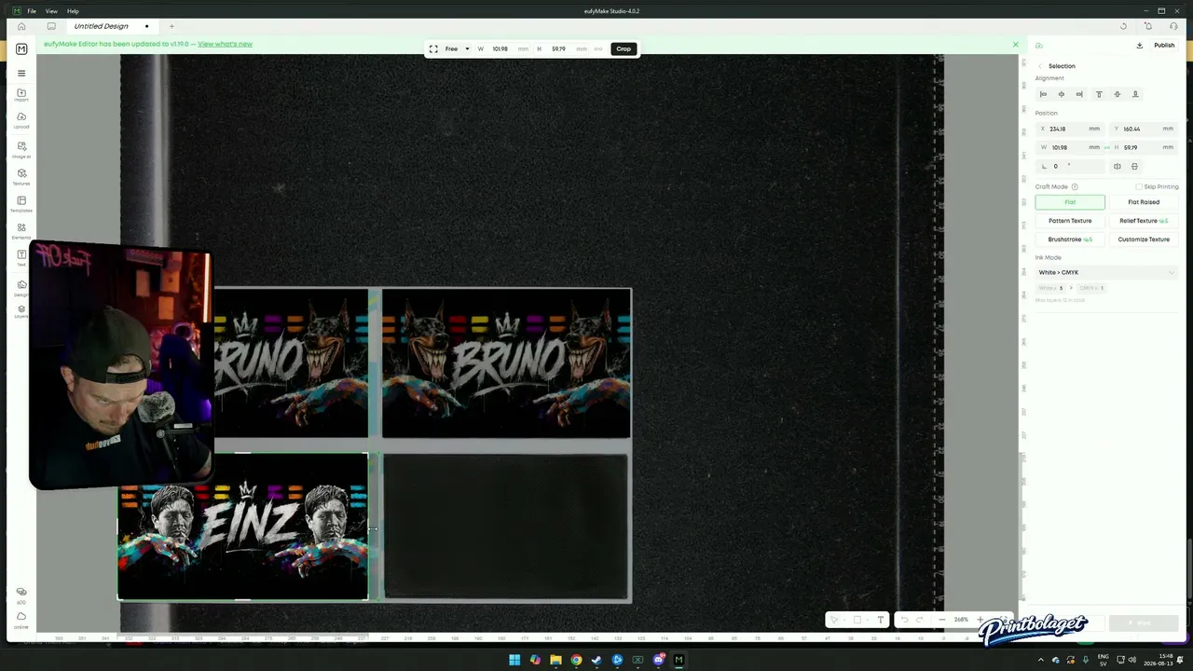Align selection to vertical middle
The width and height of the screenshot is (1193, 671).
[1117, 94]
